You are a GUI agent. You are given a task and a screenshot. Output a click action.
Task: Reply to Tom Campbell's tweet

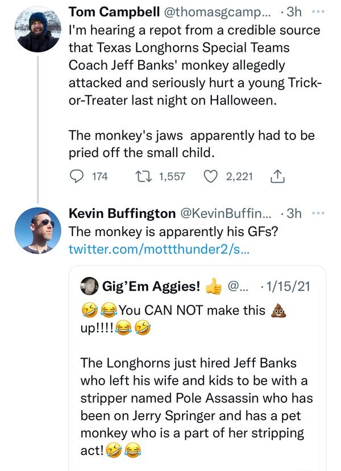pyautogui.click(x=77, y=176)
